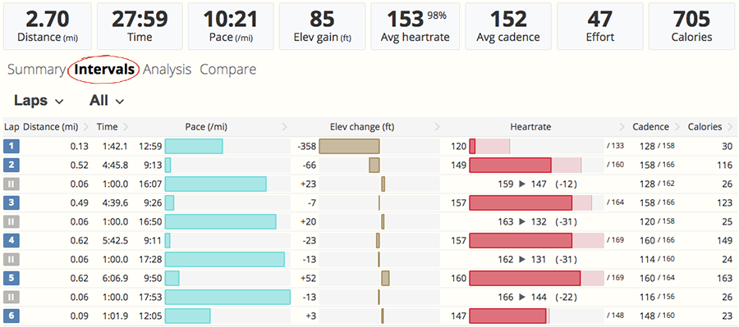Select the lap 2 badge icon
Image resolution: width=739 pixels, height=327 pixels.
(x=11, y=166)
